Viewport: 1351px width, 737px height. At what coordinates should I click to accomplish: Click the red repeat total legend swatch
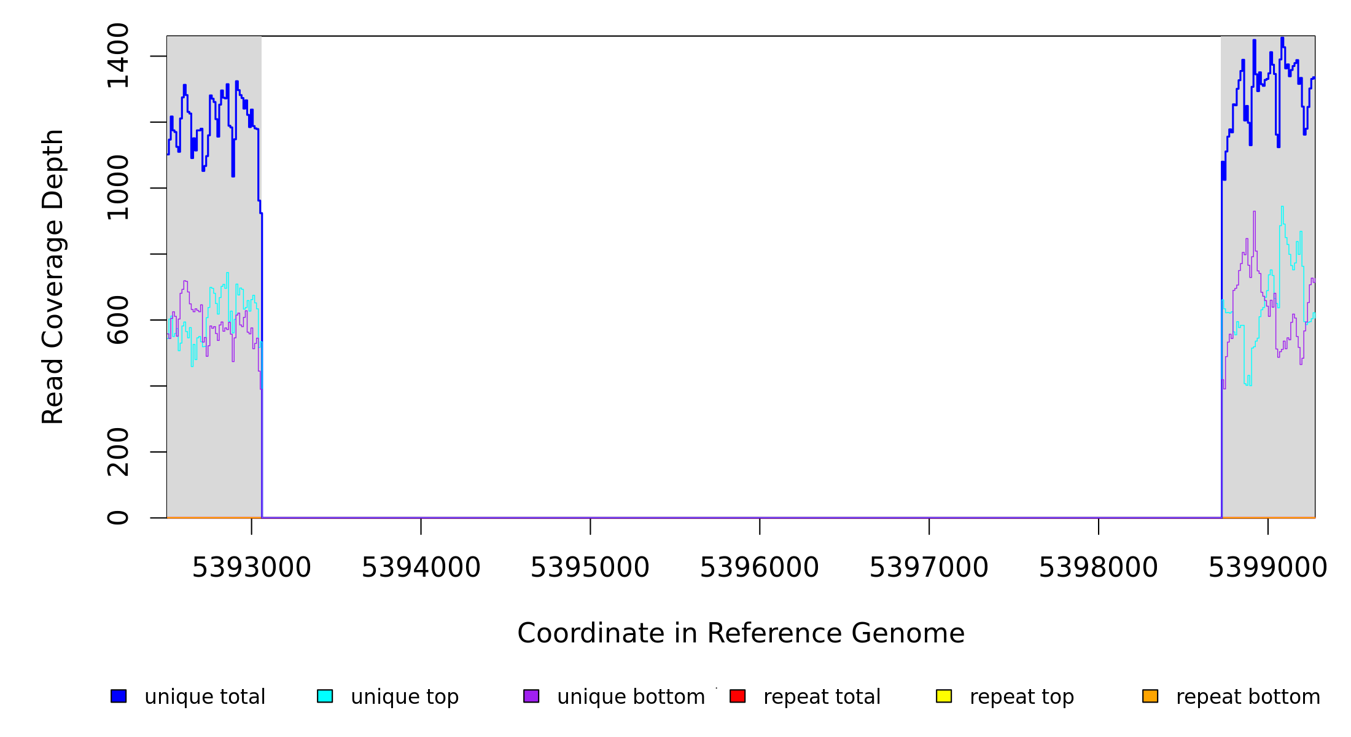pyautogui.click(x=738, y=696)
